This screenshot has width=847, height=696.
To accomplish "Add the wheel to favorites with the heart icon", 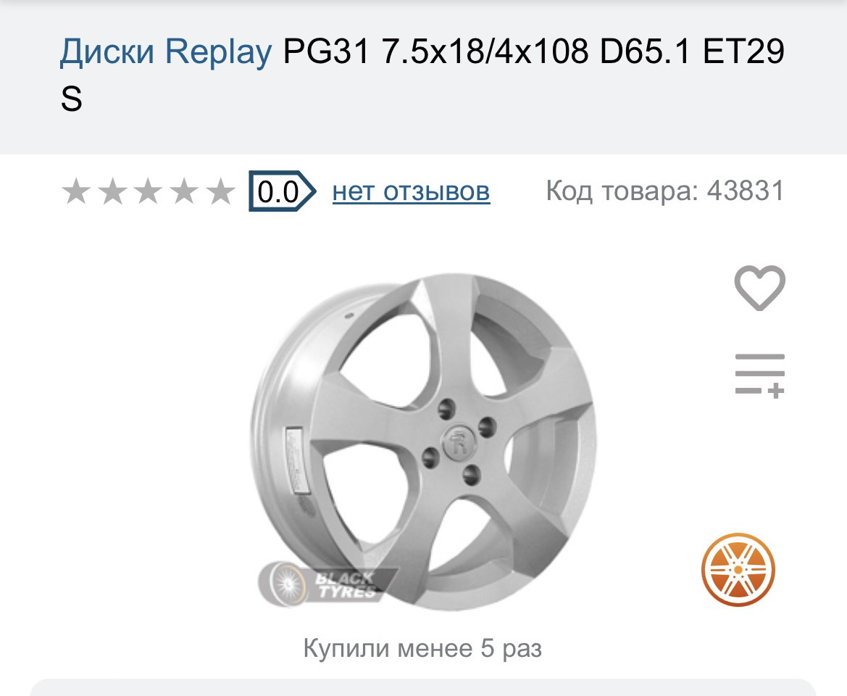I will [759, 288].
